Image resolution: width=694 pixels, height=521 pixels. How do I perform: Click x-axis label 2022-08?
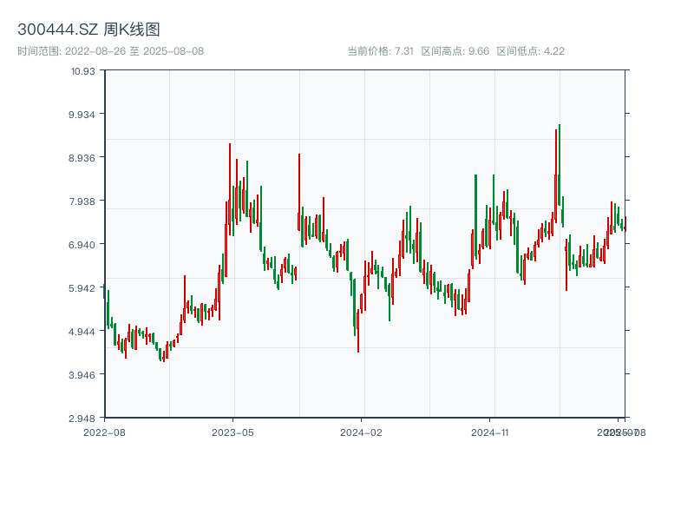click(104, 432)
